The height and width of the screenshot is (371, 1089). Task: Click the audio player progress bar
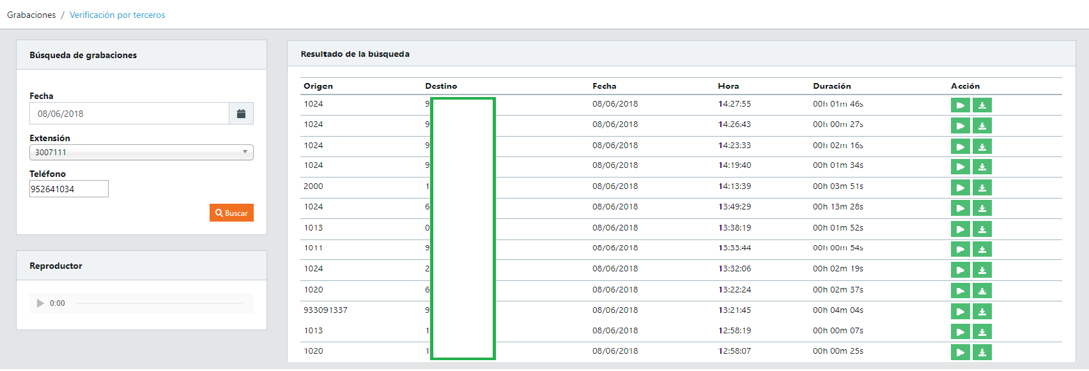158,303
